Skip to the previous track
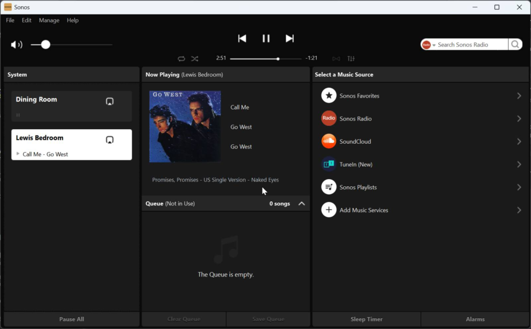Screen dimensions: 531x329 (242, 38)
